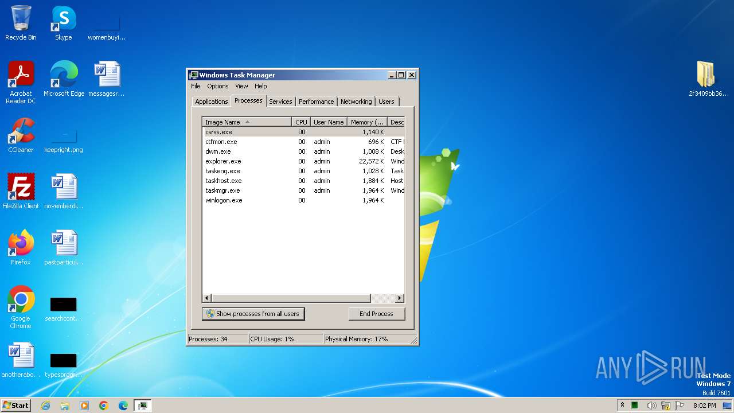This screenshot has height=413, width=734.
Task: Sort by Description column header
Action: 396,122
